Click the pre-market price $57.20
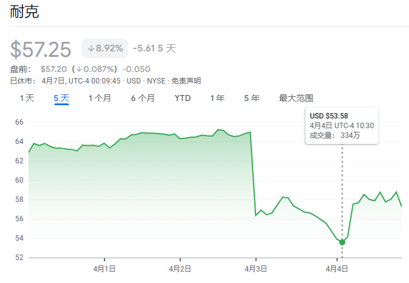Image resolution: width=409 pixels, height=283 pixels. pos(53,69)
